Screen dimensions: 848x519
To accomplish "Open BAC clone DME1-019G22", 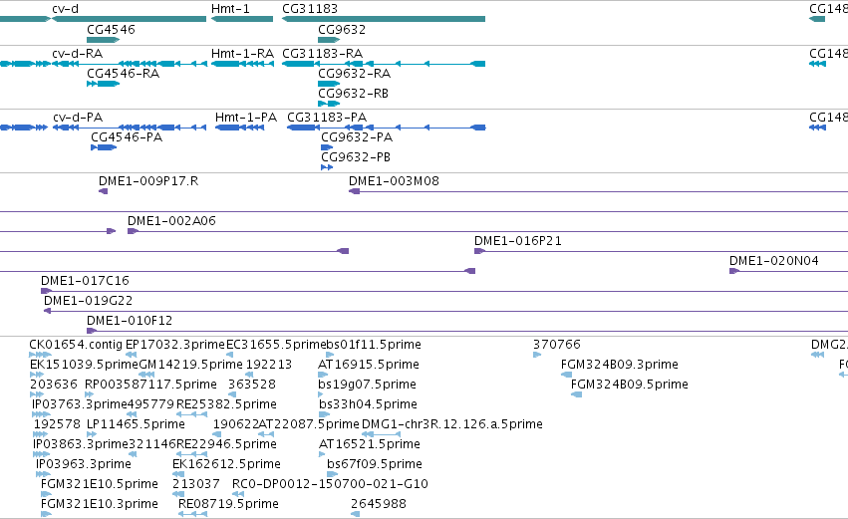I will [x=445, y=312].
